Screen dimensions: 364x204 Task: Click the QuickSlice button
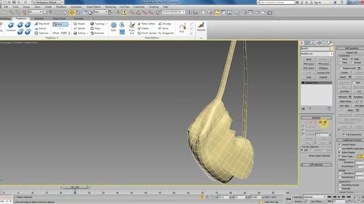pos(345,91)
